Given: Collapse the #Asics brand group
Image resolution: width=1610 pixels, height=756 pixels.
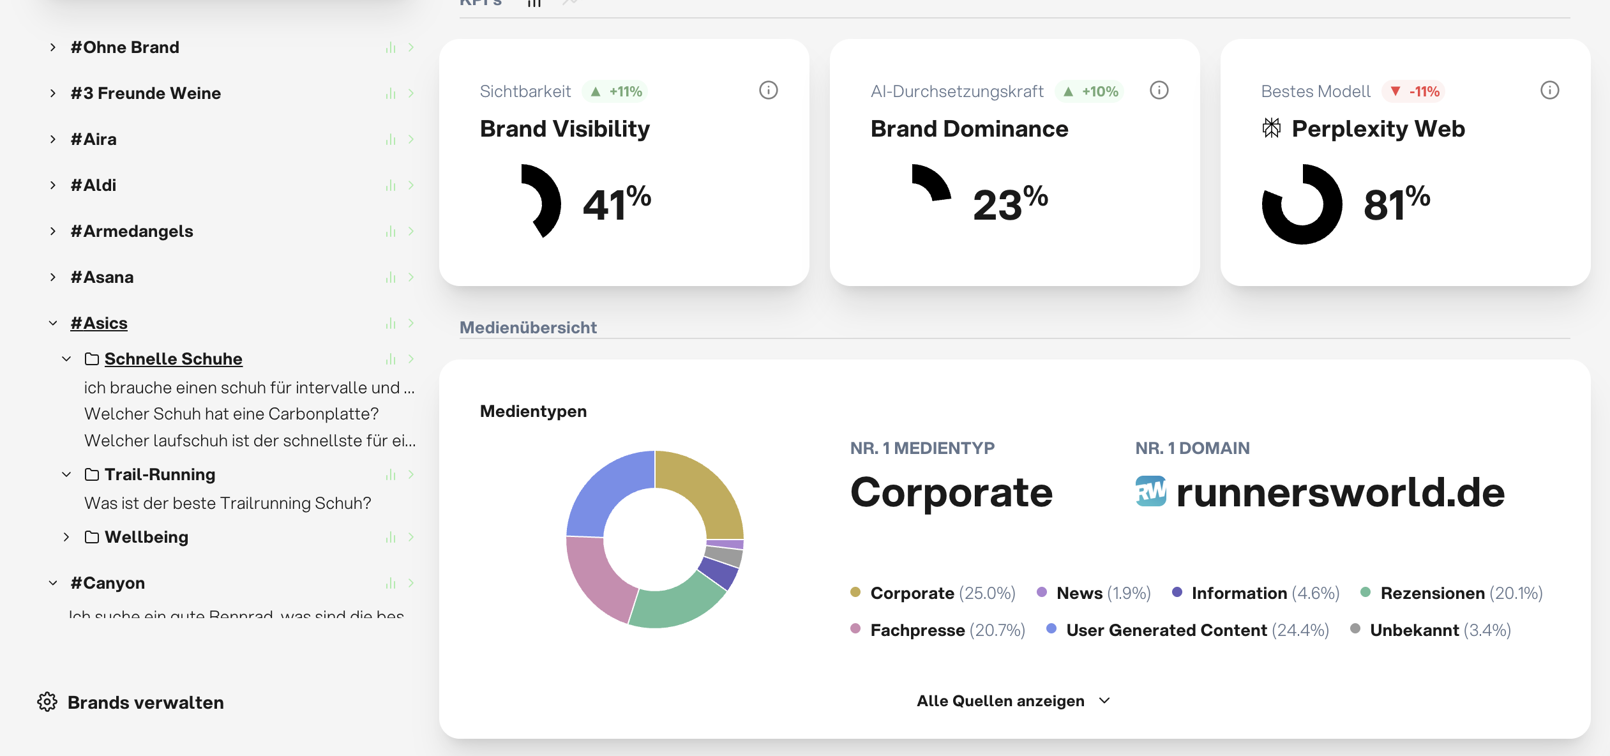Looking at the screenshot, I should click(53, 323).
